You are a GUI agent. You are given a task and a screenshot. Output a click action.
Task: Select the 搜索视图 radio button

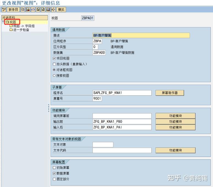(x=54, y=76)
